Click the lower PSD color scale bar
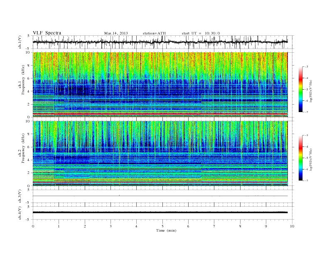 pyautogui.click(x=301, y=158)
